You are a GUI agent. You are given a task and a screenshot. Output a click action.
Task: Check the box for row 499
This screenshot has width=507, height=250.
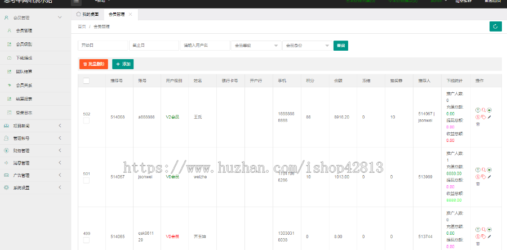[x=86, y=240]
